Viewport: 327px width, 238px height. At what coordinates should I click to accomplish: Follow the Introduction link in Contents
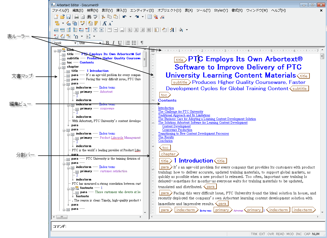166,108
